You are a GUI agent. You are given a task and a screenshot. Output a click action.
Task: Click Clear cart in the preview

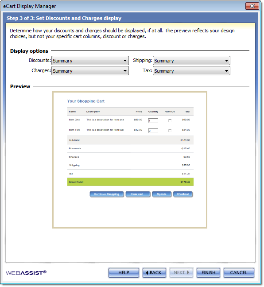pyautogui.click(x=138, y=194)
